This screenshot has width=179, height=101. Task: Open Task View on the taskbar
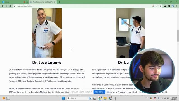(95, 98)
